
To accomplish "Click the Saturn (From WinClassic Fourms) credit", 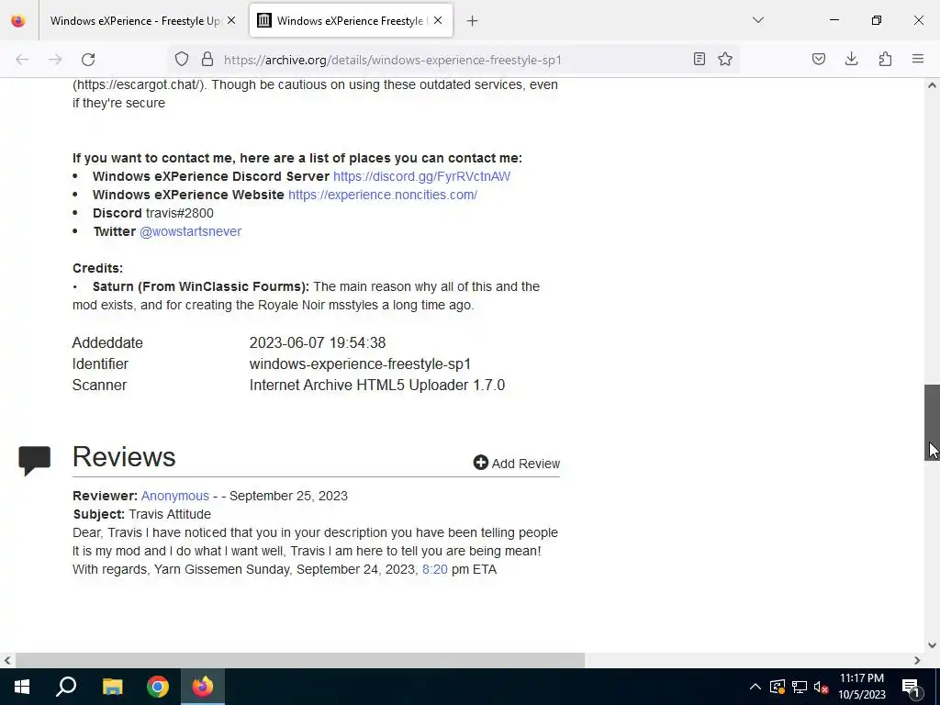I will click(x=201, y=286).
